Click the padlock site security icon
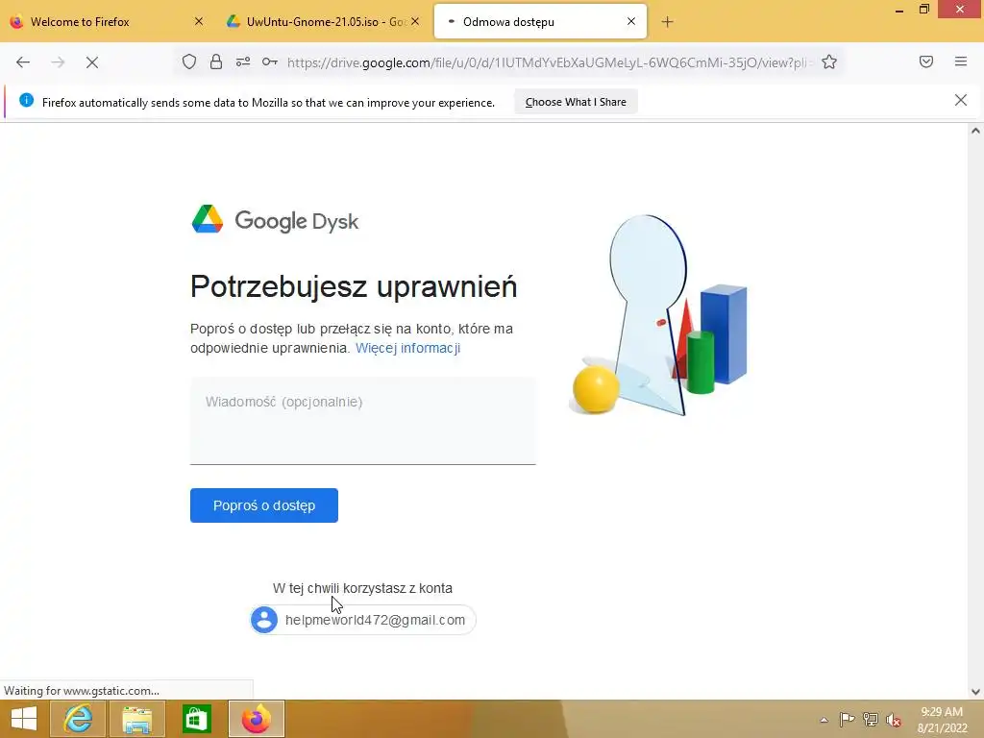The image size is (984, 738). point(216,61)
